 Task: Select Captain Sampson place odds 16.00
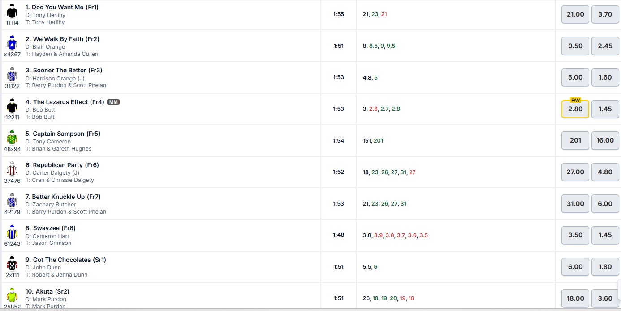tap(605, 140)
